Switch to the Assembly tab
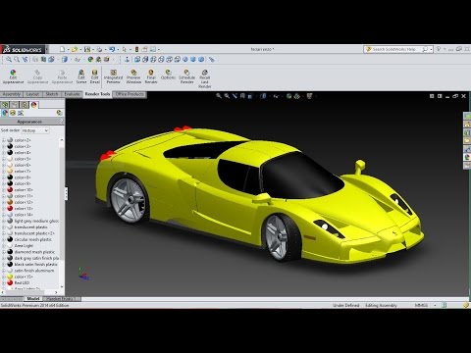The width and height of the screenshot is (471, 353). 12,94
